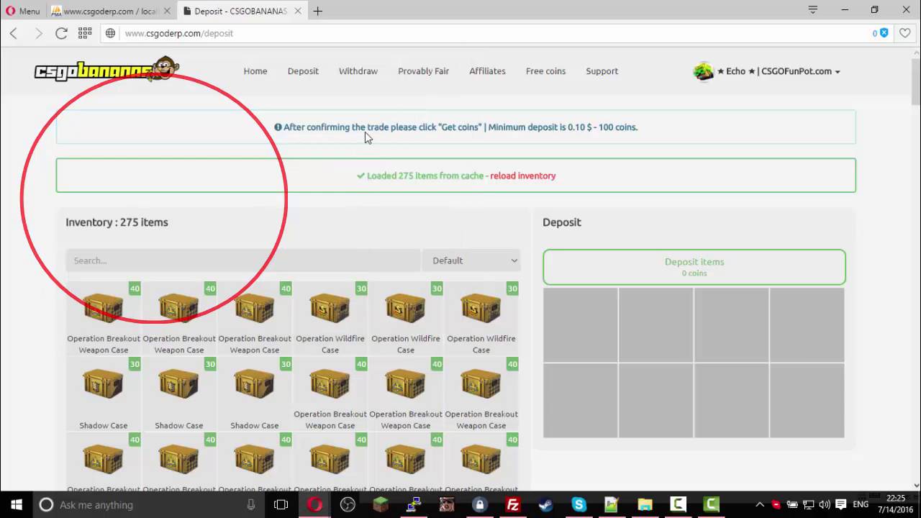The width and height of the screenshot is (921, 518).
Task: Click the ENG language indicator
Action: [x=861, y=504]
